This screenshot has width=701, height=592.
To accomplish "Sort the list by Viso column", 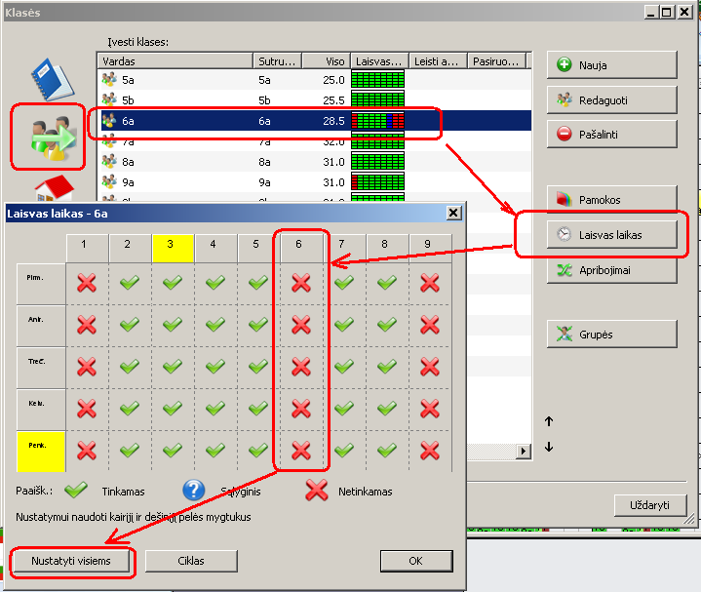I will [x=326, y=60].
